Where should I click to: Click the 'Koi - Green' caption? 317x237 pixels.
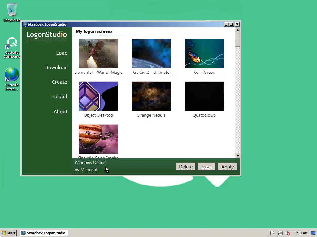(x=204, y=72)
